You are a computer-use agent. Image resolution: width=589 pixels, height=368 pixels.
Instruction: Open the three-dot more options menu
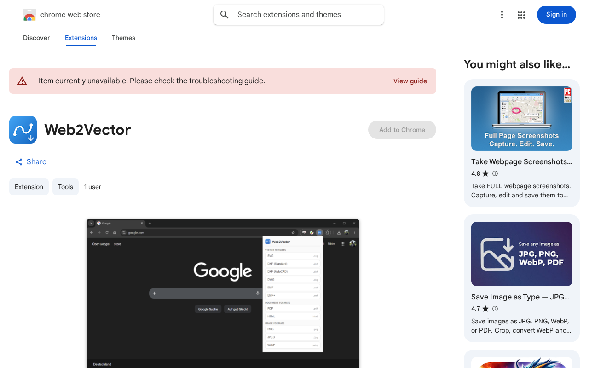502,15
